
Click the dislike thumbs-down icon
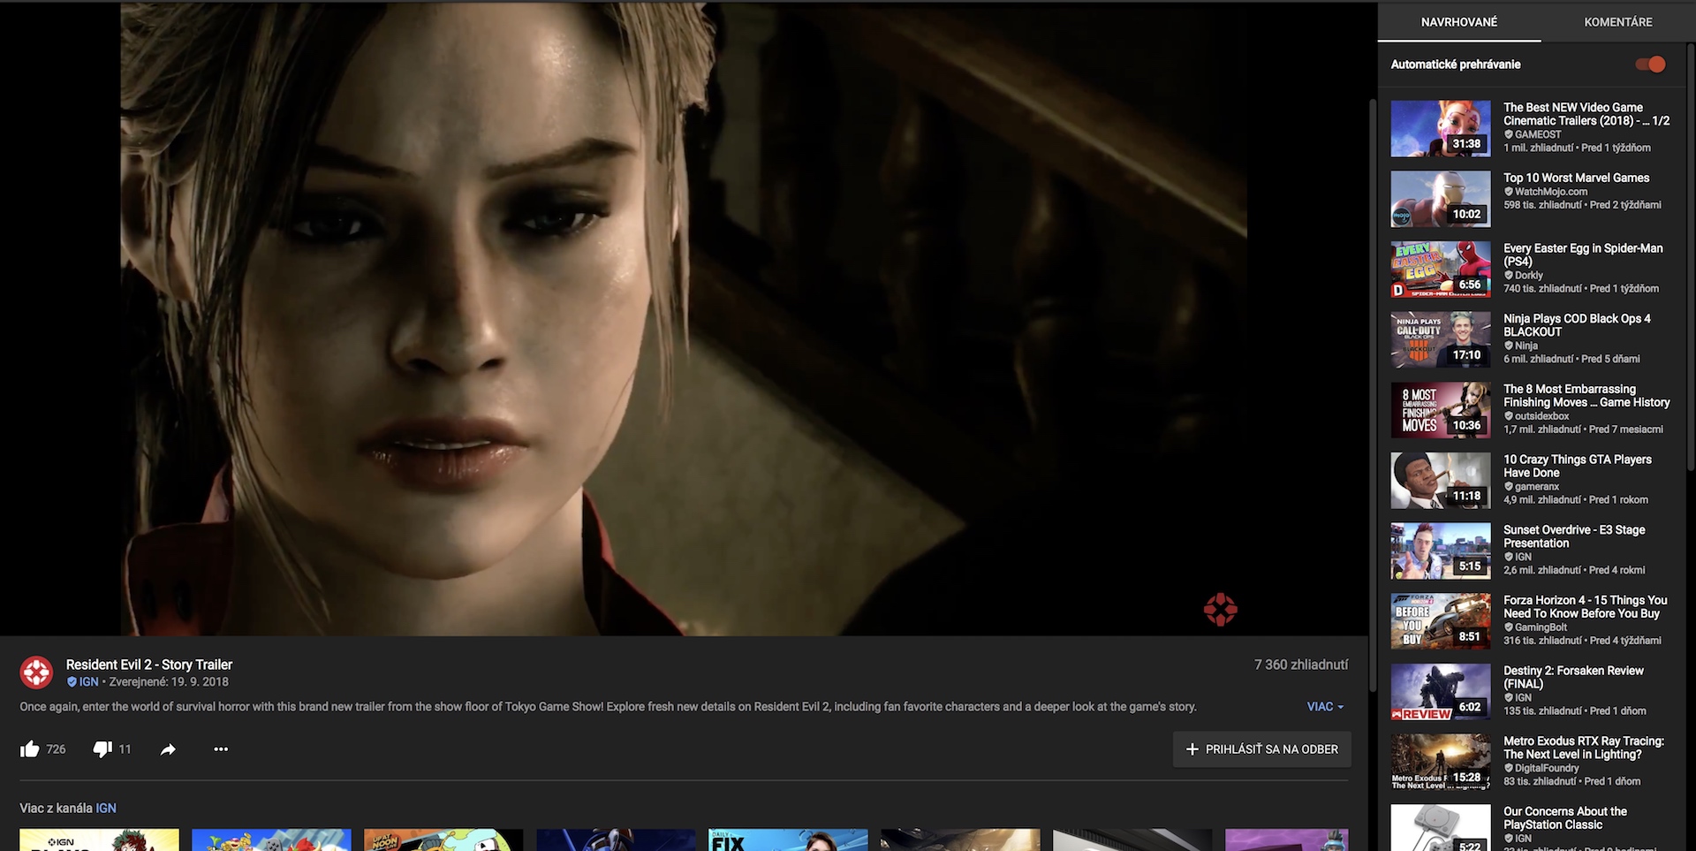(102, 749)
